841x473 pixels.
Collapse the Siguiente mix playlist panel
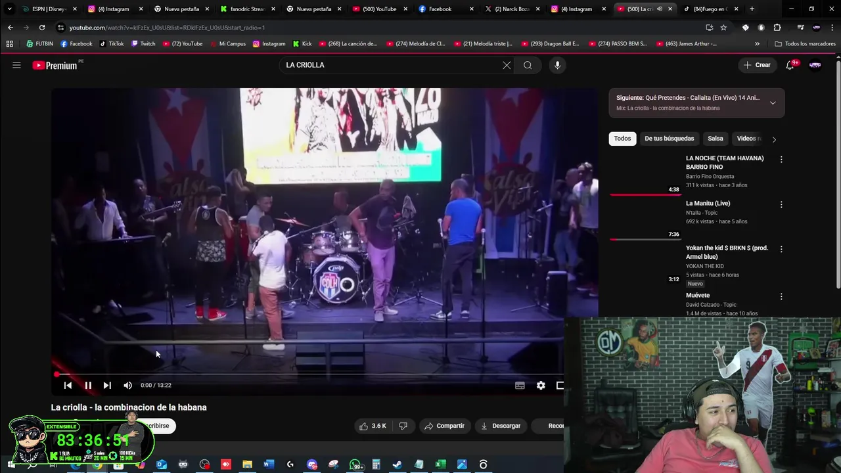(773, 102)
